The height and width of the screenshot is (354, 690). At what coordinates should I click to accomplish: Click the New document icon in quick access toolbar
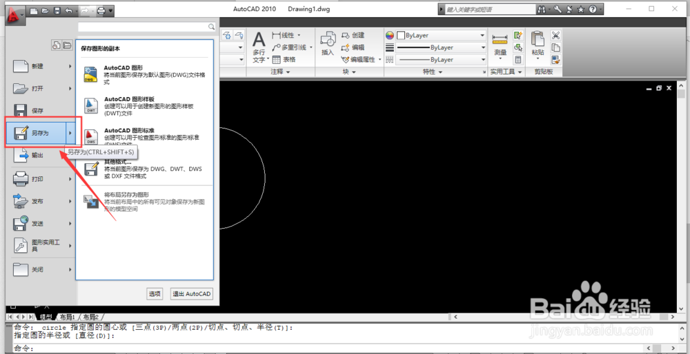[x=34, y=10]
